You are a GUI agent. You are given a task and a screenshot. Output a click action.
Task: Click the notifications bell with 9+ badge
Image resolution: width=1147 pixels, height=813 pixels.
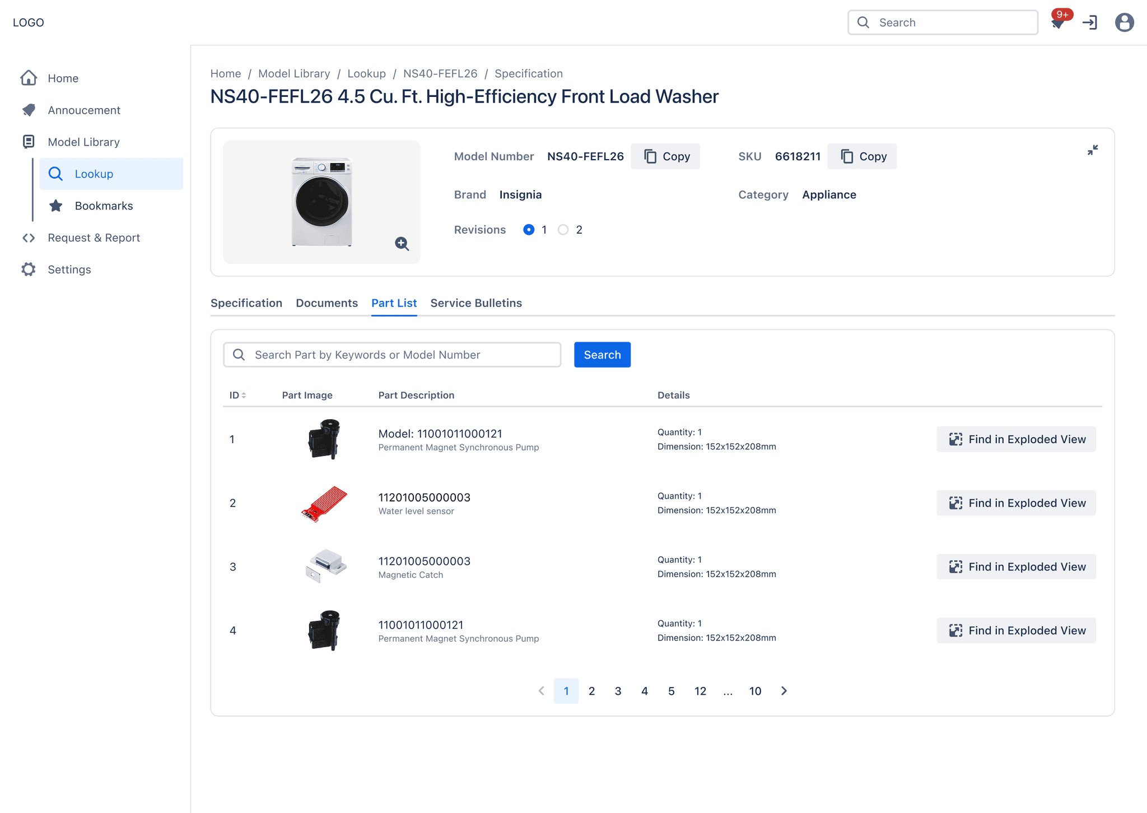click(x=1058, y=23)
